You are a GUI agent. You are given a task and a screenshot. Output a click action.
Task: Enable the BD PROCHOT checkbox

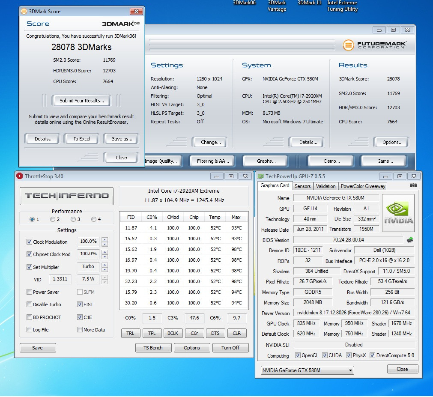pos(29,317)
